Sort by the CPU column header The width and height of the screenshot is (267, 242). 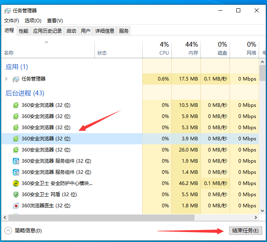tap(157, 49)
